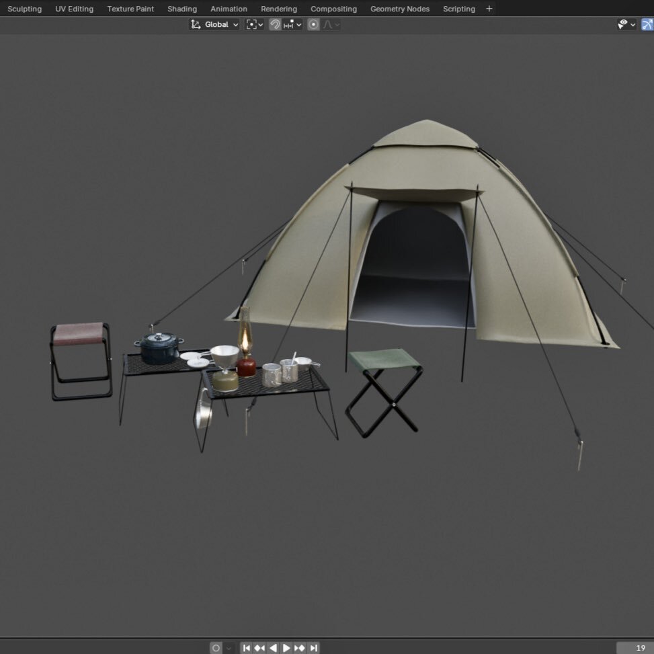Switch to Texture Paint workspace

pyautogui.click(x=130, y=9)
